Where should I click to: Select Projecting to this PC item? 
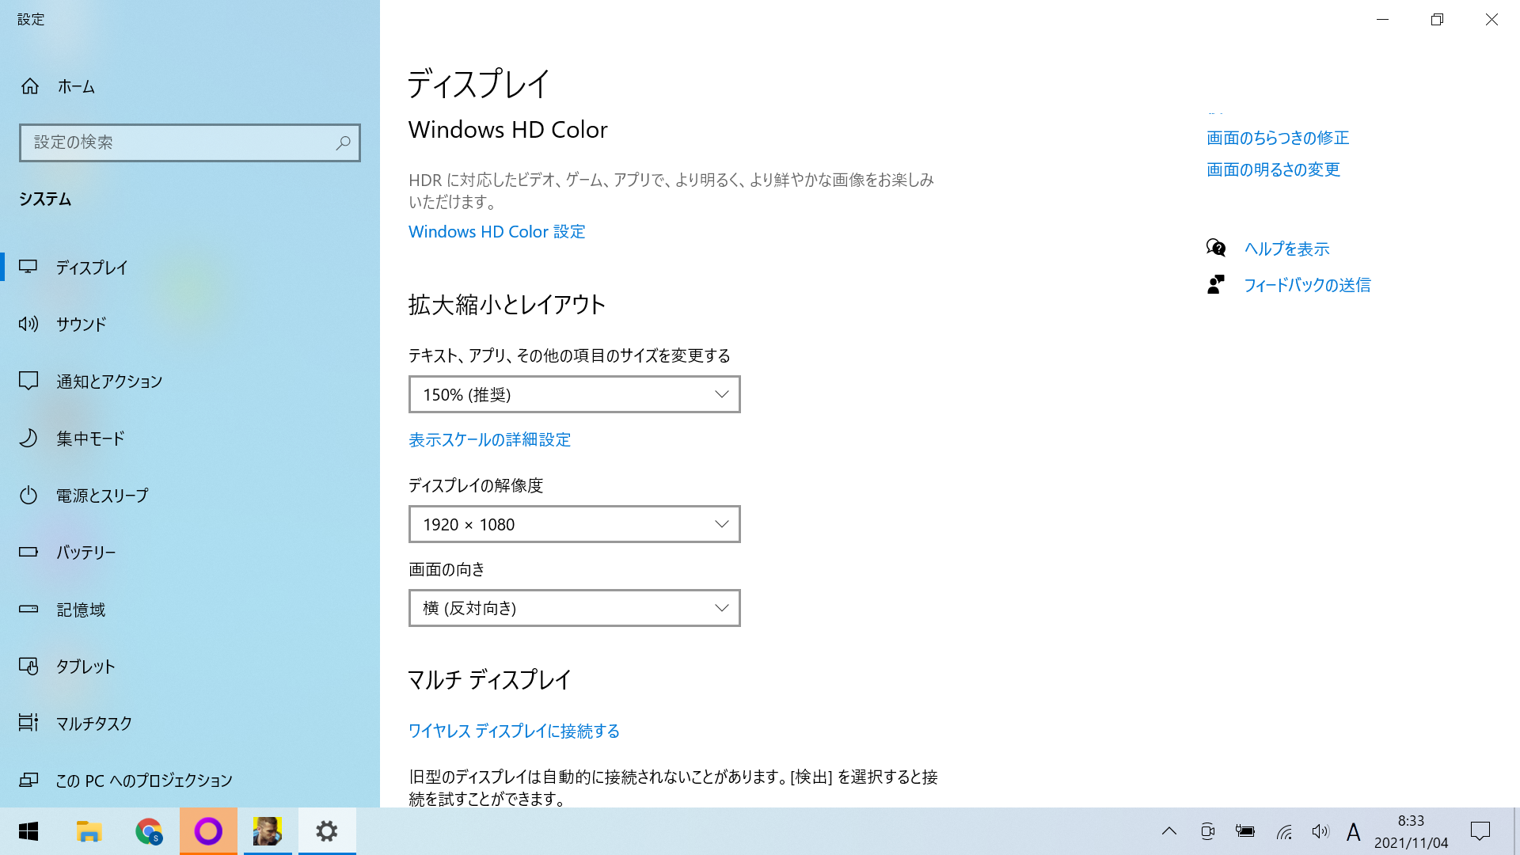(x=144, y=781)
